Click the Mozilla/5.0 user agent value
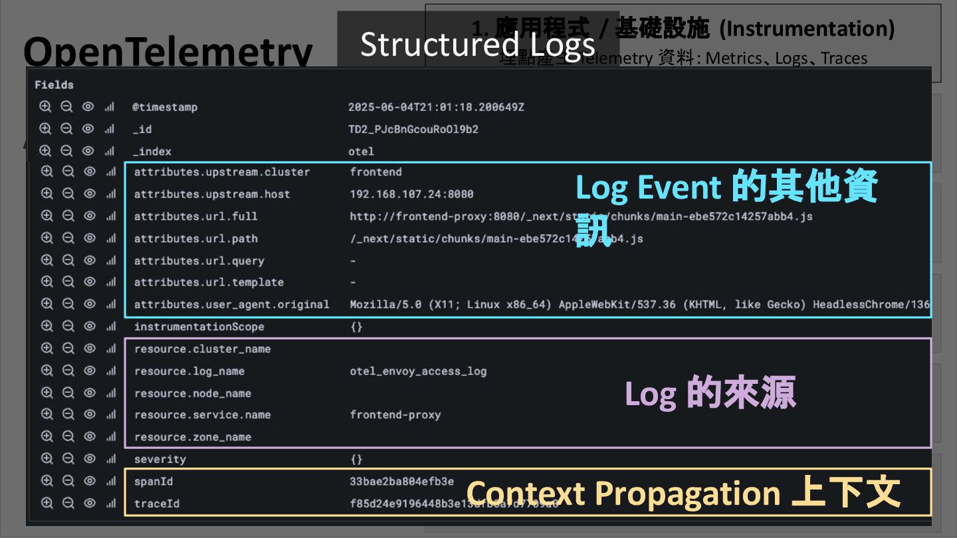 [x=639, y=304]
